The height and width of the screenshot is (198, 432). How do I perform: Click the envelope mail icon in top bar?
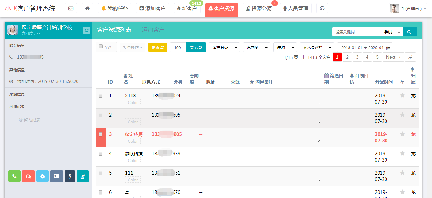click(x=71, y=9)
